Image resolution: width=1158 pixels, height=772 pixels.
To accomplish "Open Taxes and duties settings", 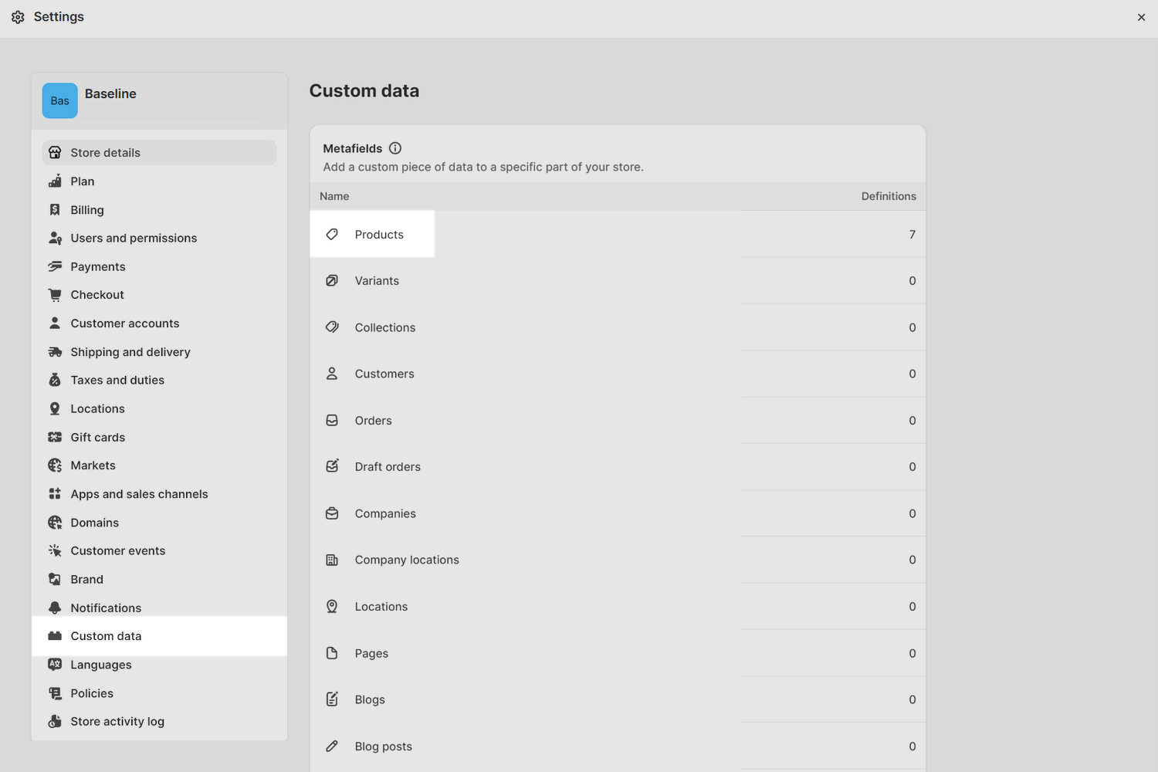I will (117, 380).
